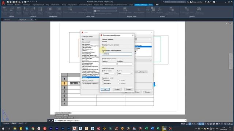
Task: Click the vertical scrollbar of the drawing area
Action: (231, 61)
